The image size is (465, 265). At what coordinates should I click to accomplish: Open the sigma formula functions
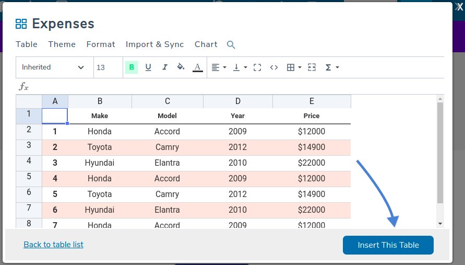(x=332, y=67)
